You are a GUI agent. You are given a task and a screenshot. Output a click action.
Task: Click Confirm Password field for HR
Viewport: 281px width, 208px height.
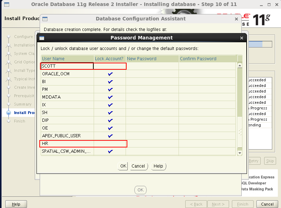tap(207, 144)
